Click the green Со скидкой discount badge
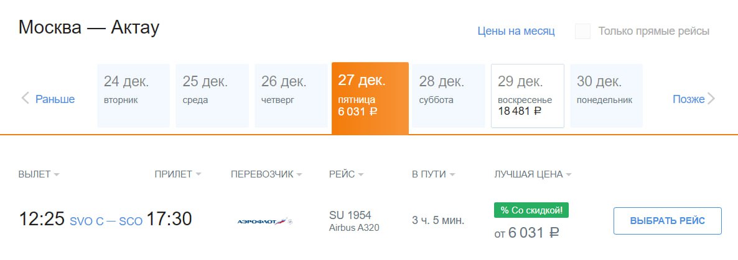Image resolution: width=738 pixels, height=260 pixels. pos(531,210)
